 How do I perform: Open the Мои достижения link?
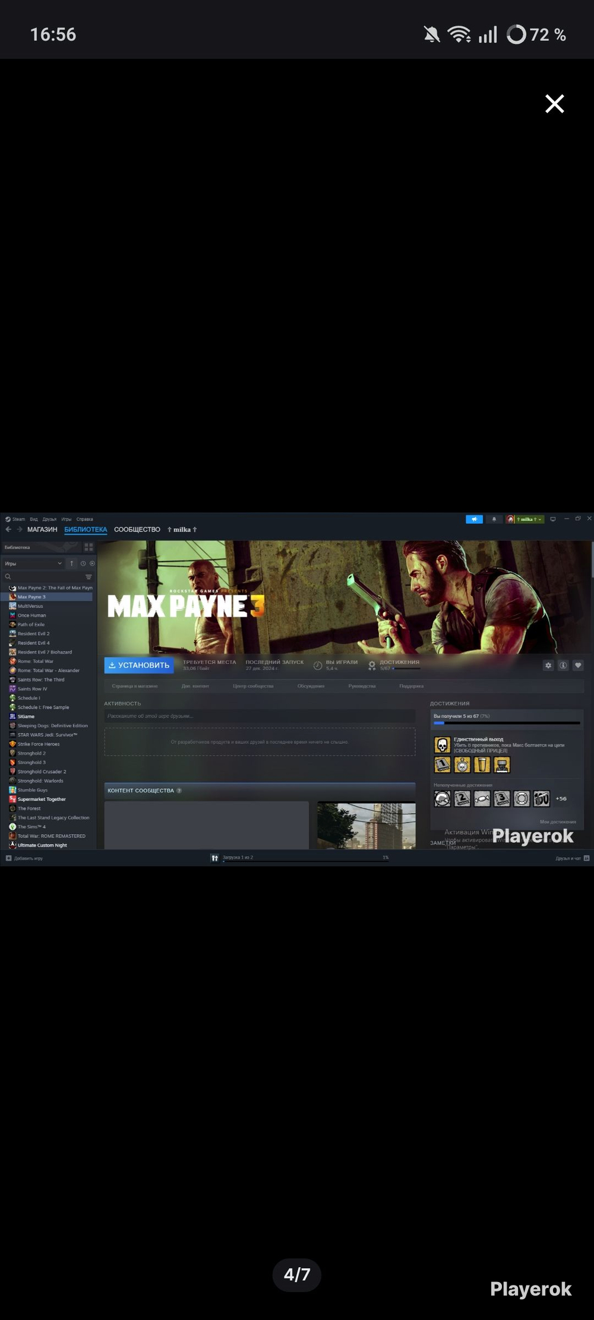[x=558, y=822]
